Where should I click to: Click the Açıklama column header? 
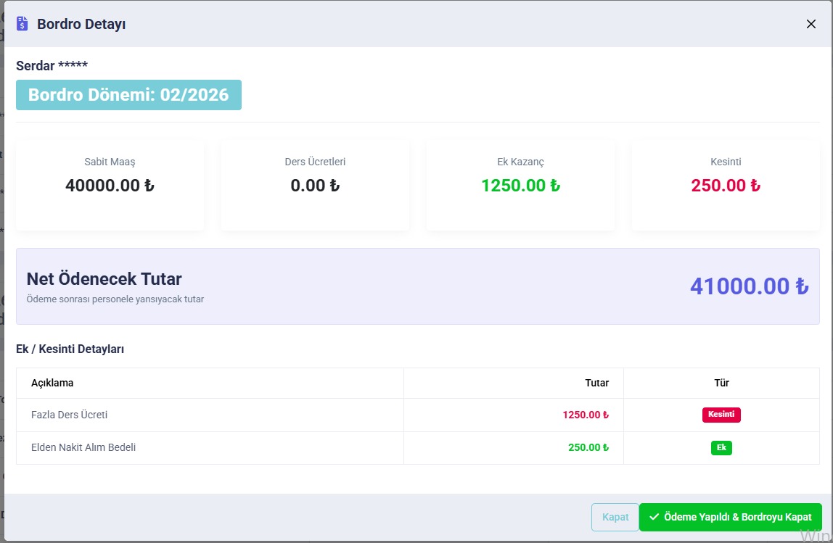click(52, 383)
